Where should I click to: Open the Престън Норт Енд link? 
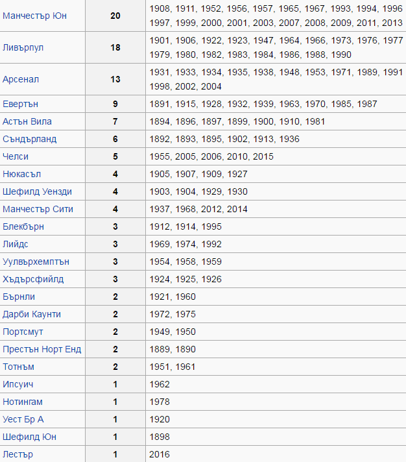[42, 350]
